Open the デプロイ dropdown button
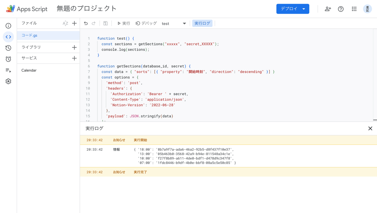The image size is (377, 213). click(x=293, y=9)
